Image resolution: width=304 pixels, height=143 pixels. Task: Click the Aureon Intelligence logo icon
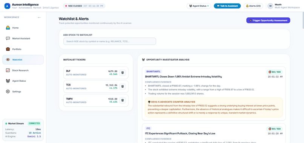coord(7,6)
